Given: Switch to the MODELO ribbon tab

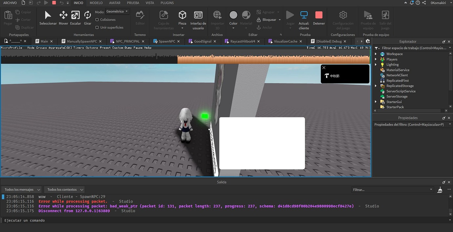Looking at the screenshot, I should click(x=96, y=3).
